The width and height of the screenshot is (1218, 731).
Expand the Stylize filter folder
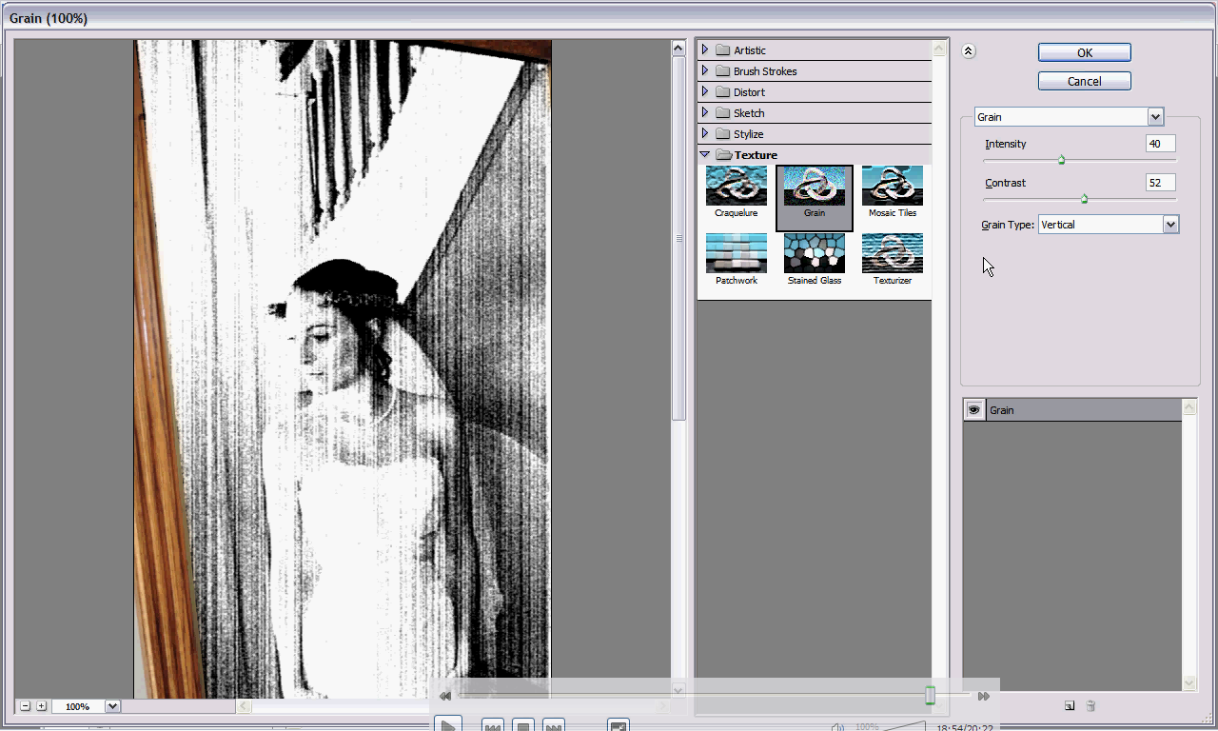[x=705, y=133]
